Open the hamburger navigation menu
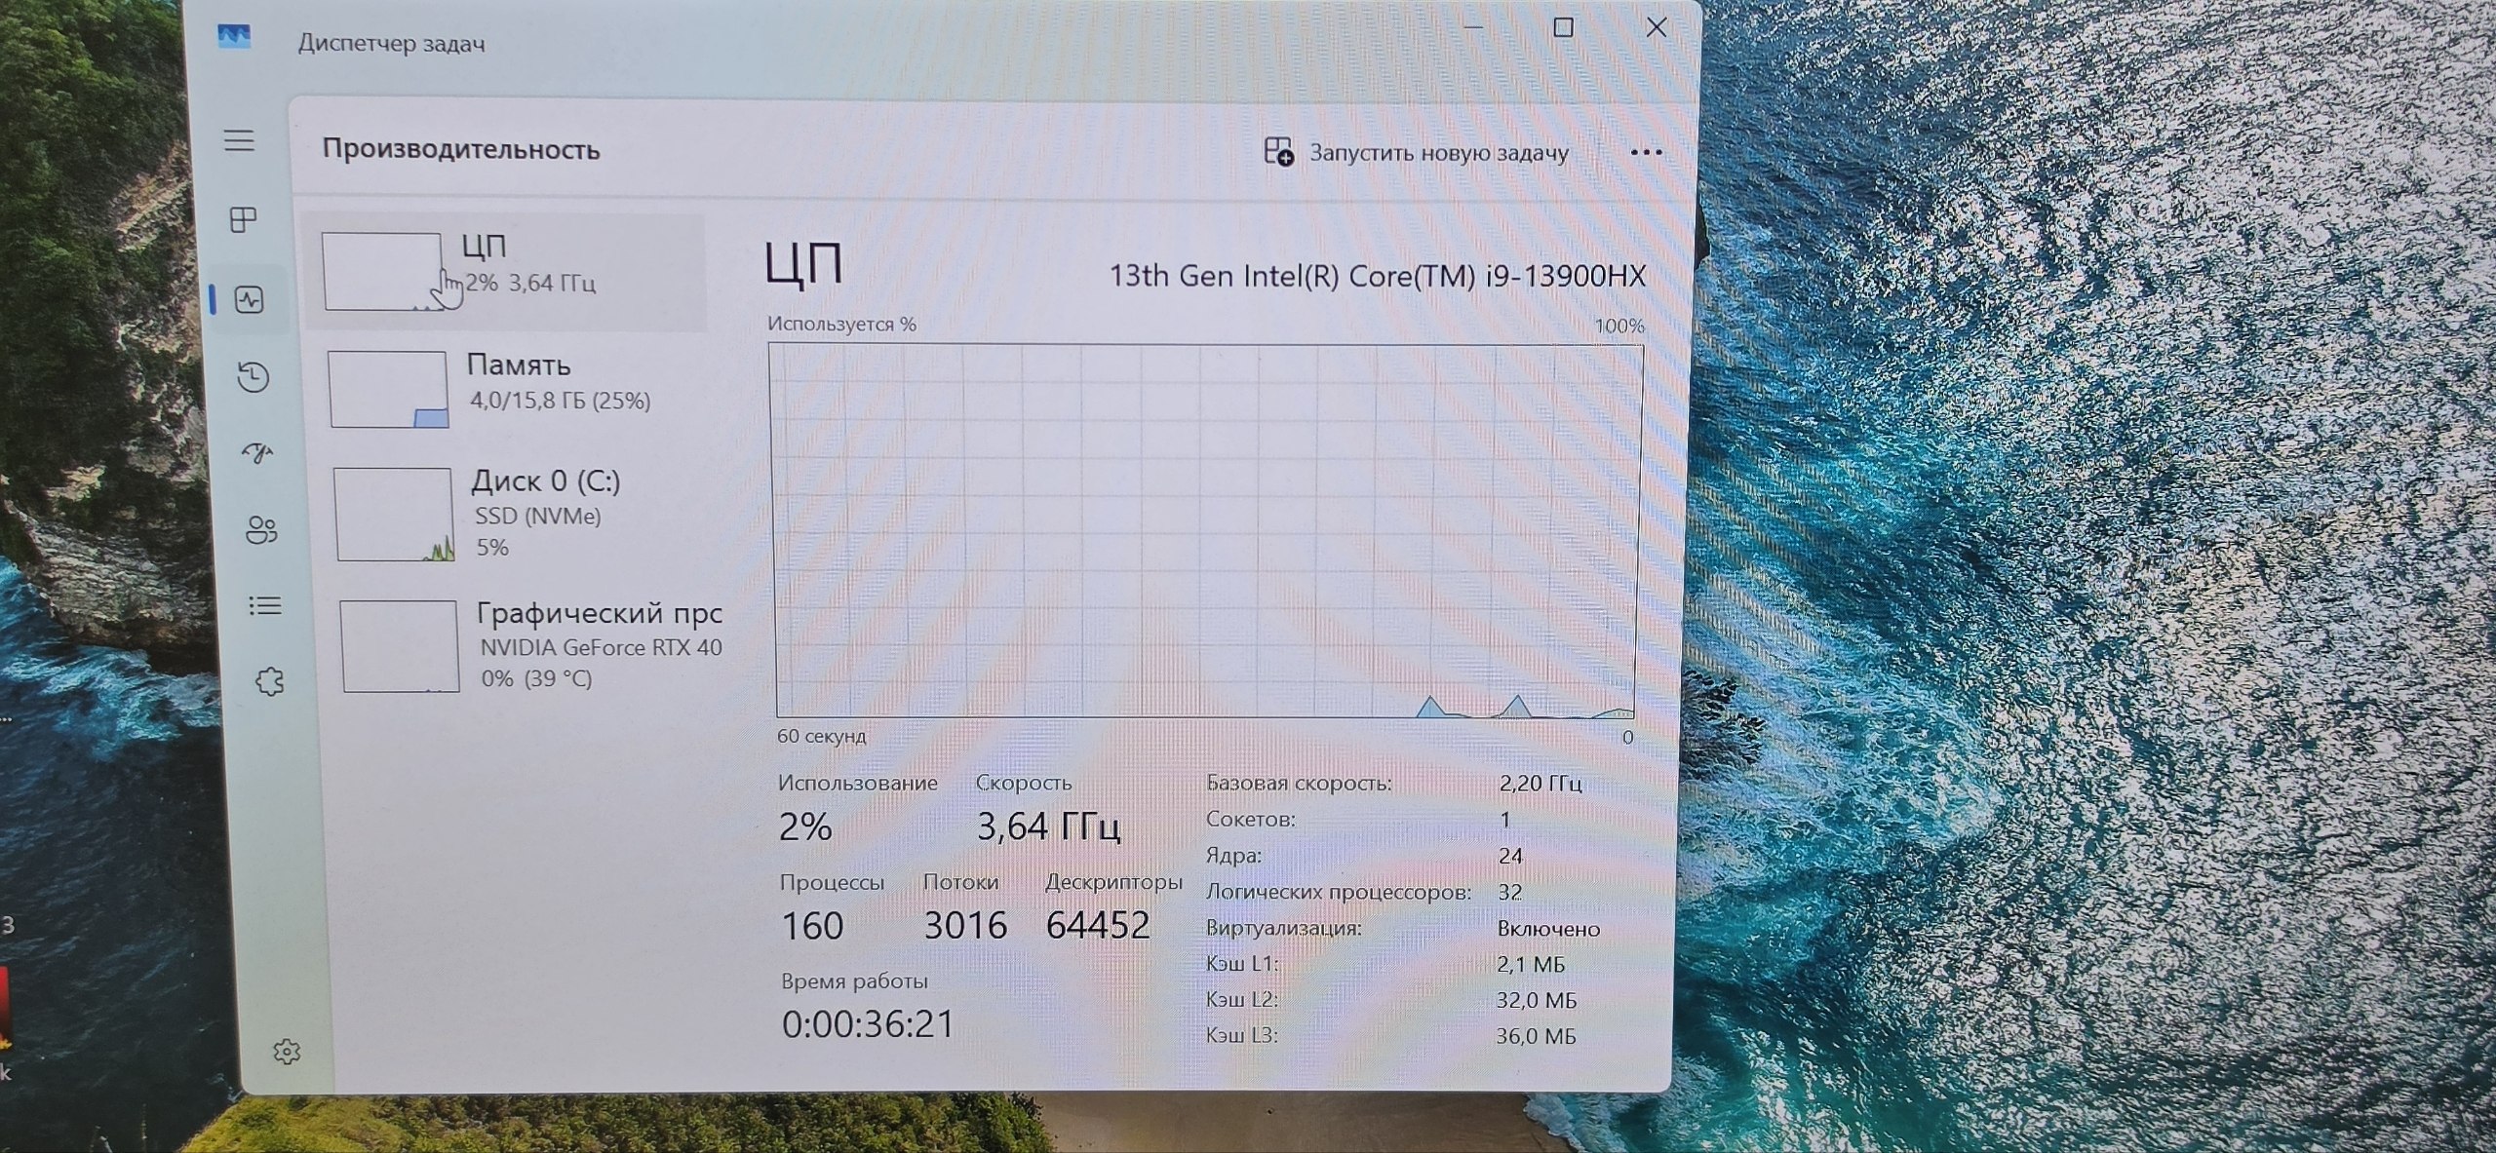Image resolution: width=2496 pixels, height=1153 pixels. 239,140
